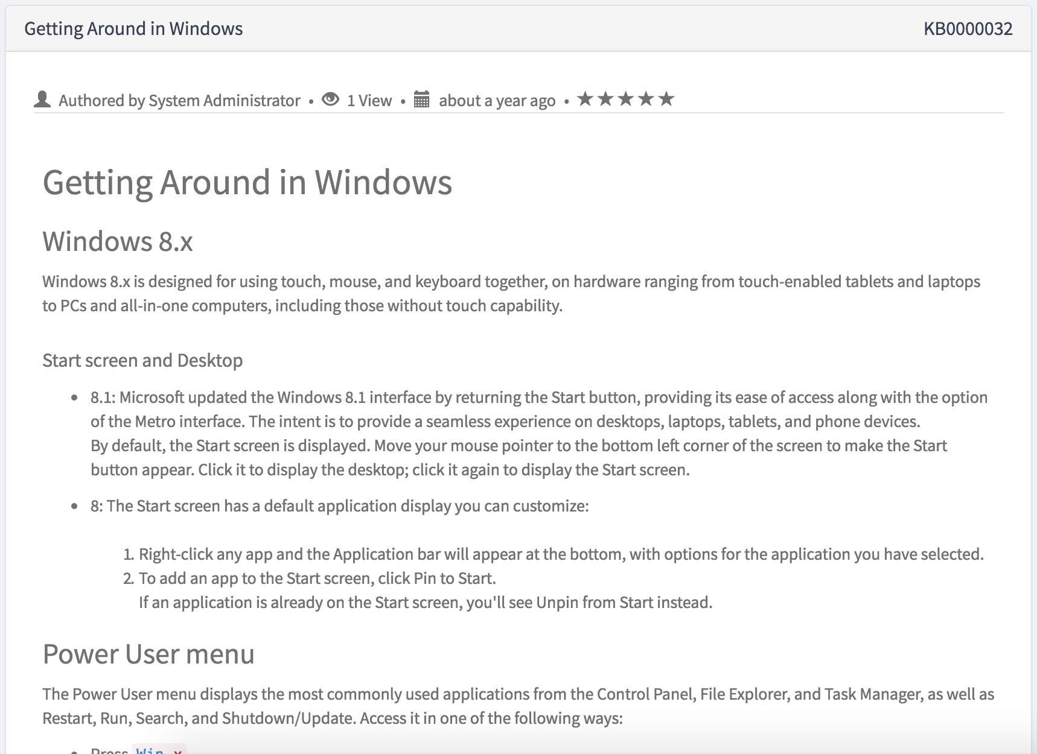Click the first rating star
This screenshot has height=754, width=1037.
pyautogui.click(x=585, y=98)
